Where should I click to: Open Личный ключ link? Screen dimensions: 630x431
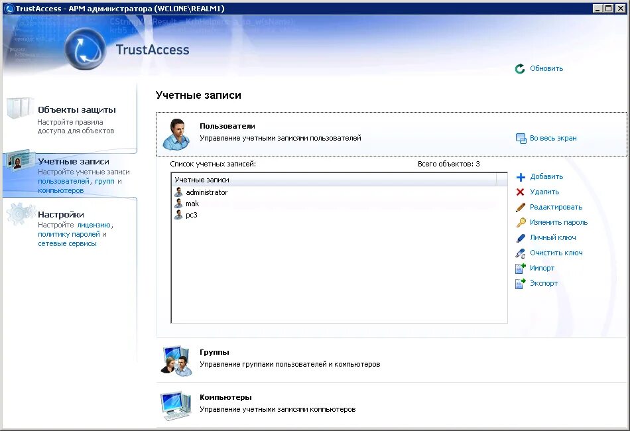click(553, 238)
